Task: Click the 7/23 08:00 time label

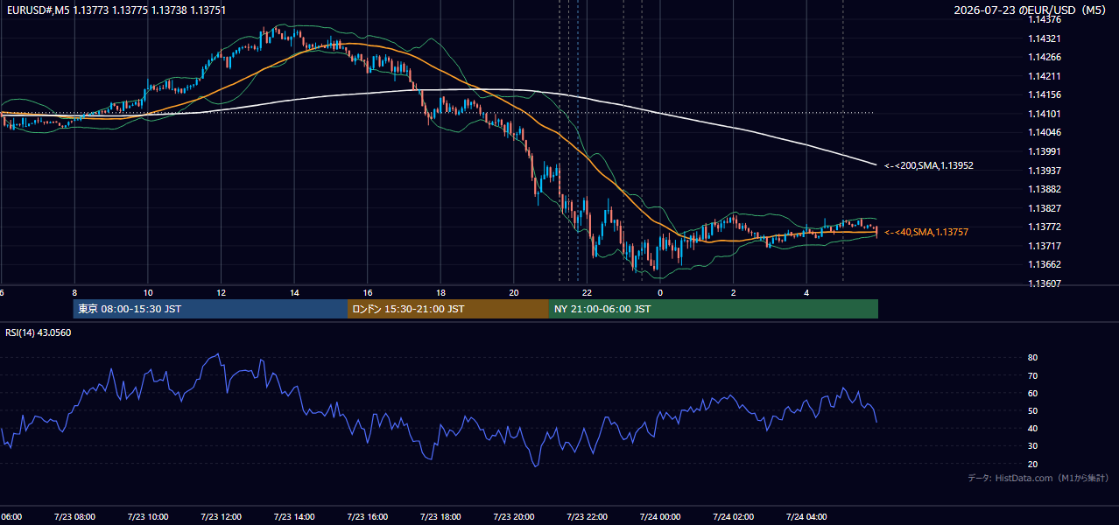Action: click(x=74, y=517)
